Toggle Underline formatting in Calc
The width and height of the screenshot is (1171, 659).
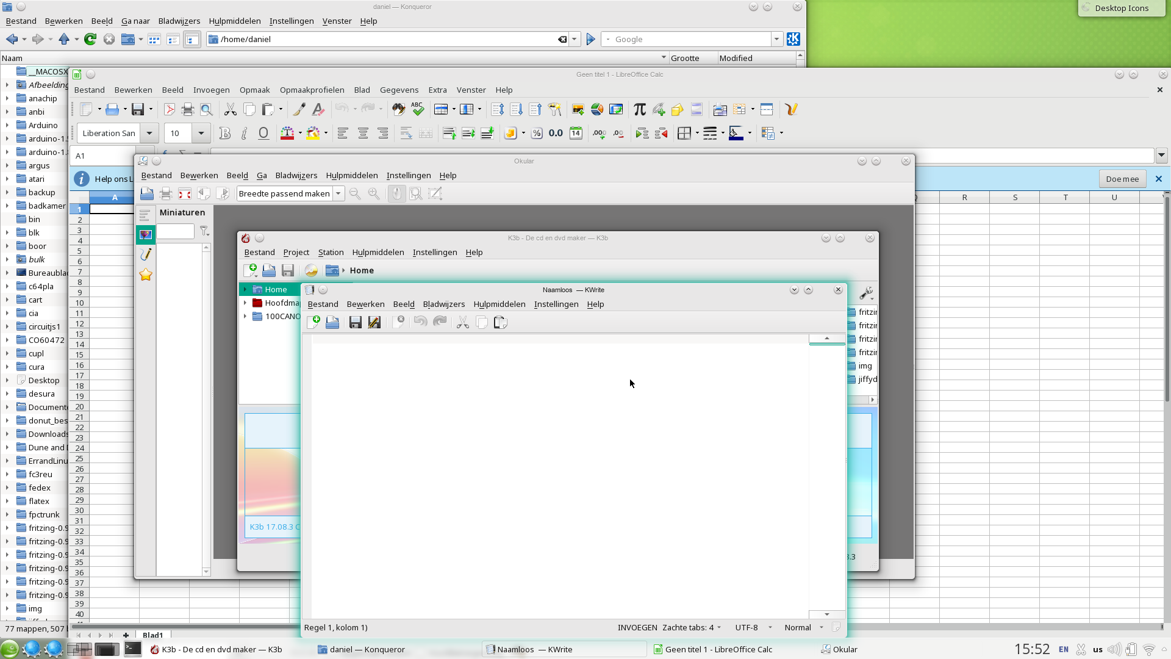tap(263, 133)
